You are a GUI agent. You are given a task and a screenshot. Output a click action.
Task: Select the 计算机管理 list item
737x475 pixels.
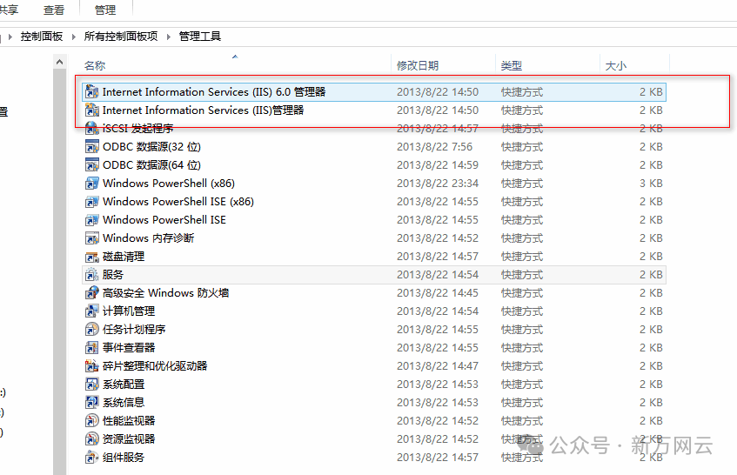coord(129,311)
